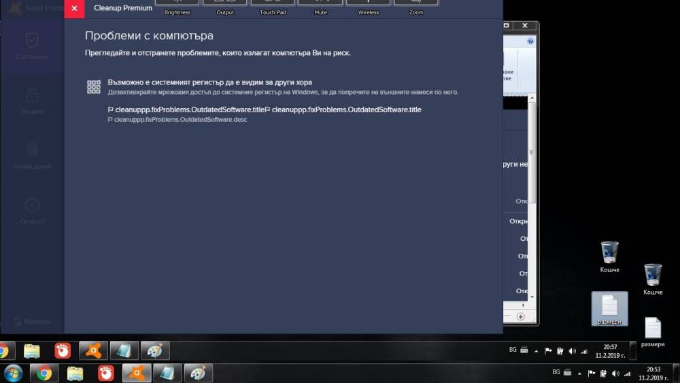Screen dimensions: 680x383
Task: Click the blue help icon in Paint window
Action: pyautogui.click(x=530, y=41)
